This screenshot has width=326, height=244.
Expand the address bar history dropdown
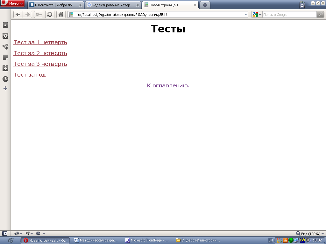tap(246, 15)
